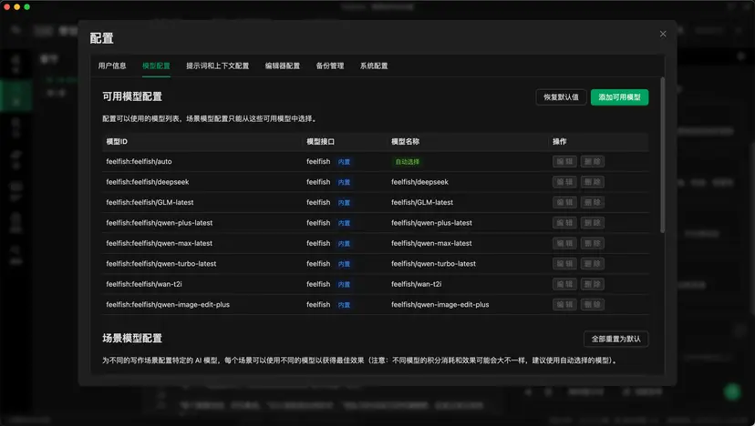Close the 配置 dialog with the X
The image size is (755, 426).
tap(663, 34)
